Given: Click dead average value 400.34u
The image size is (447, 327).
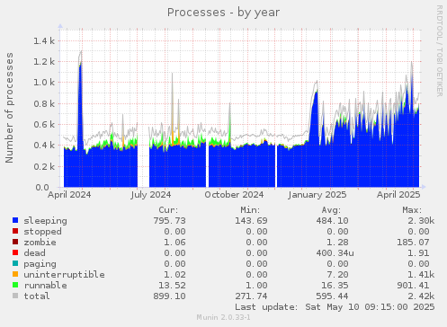Looking at the screenshot, I should (335, 253).
